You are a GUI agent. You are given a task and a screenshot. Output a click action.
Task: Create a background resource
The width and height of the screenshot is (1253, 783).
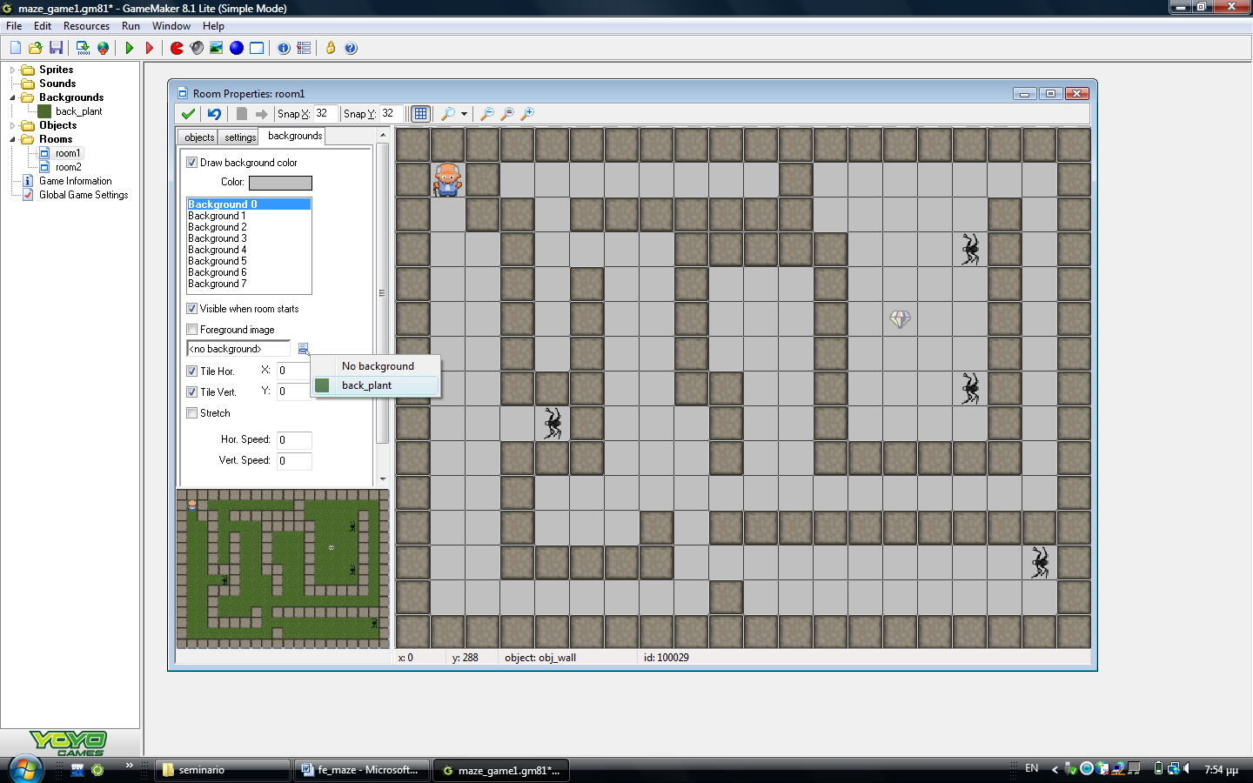click(216, 48)
